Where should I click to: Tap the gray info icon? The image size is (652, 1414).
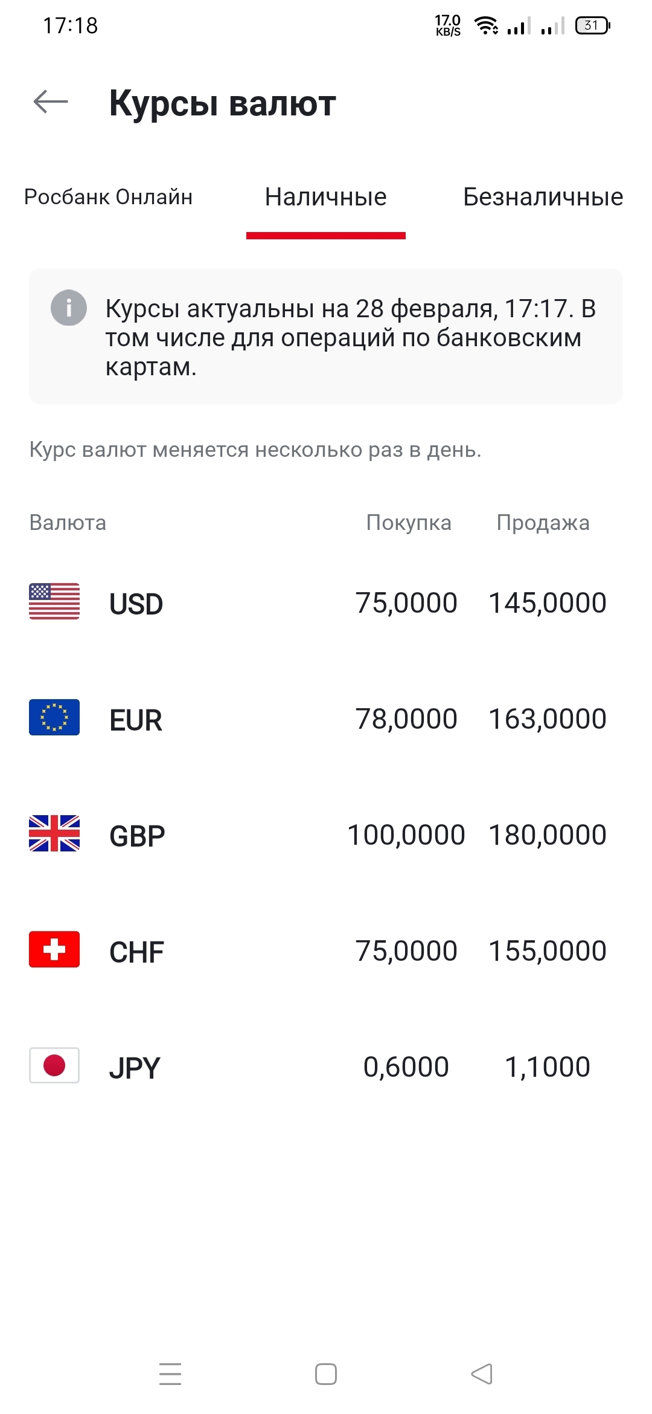[69, 308]
